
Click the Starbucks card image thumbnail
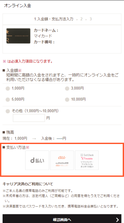(18, 36)
